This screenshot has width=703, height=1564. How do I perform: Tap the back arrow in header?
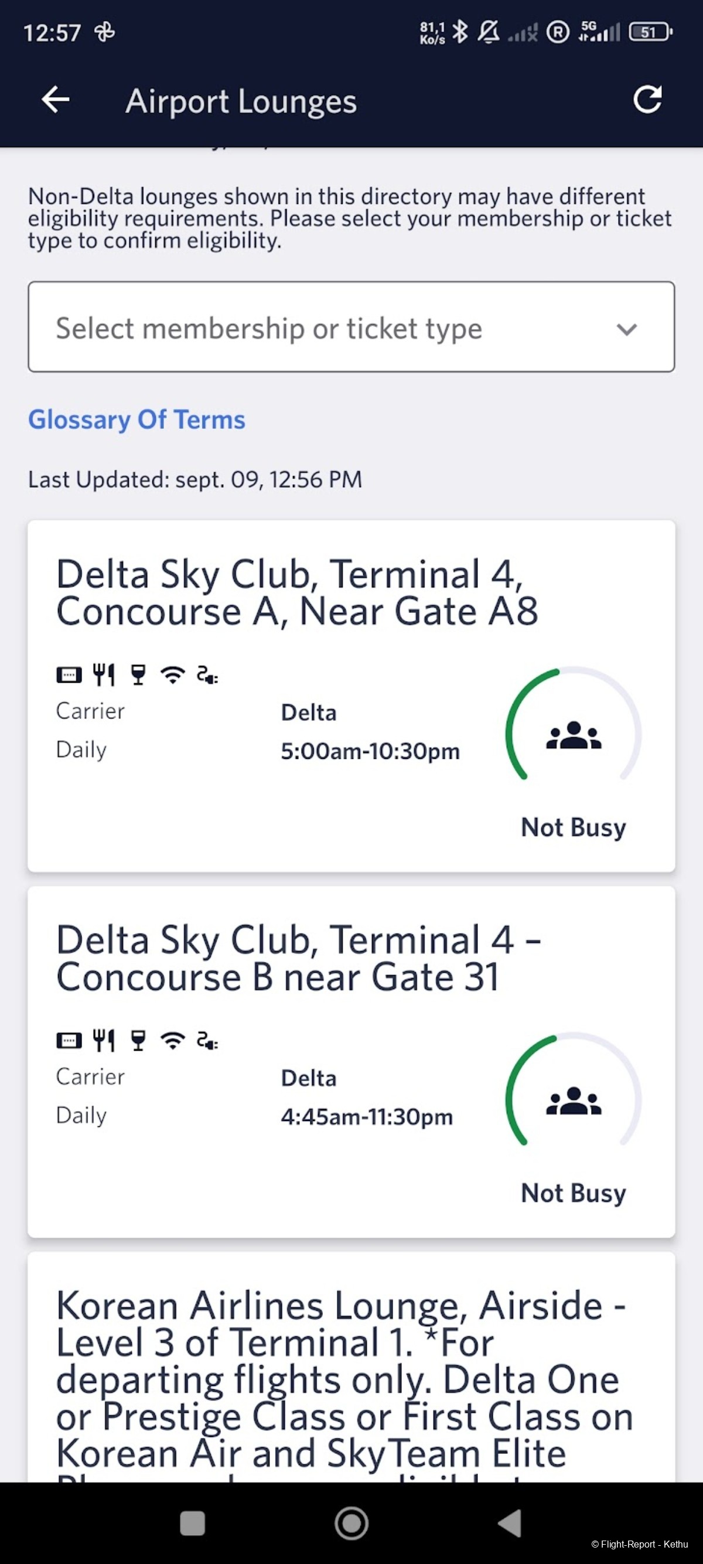55,100
